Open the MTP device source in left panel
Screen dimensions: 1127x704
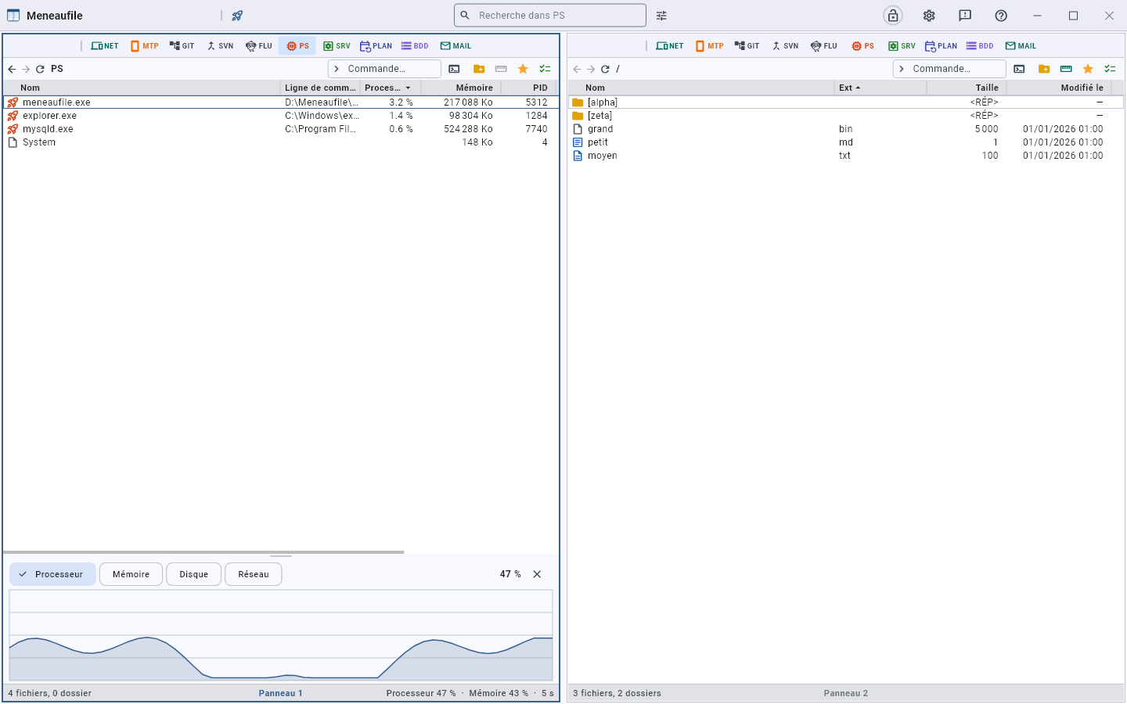pyautogui.click(x=145, y=46)
